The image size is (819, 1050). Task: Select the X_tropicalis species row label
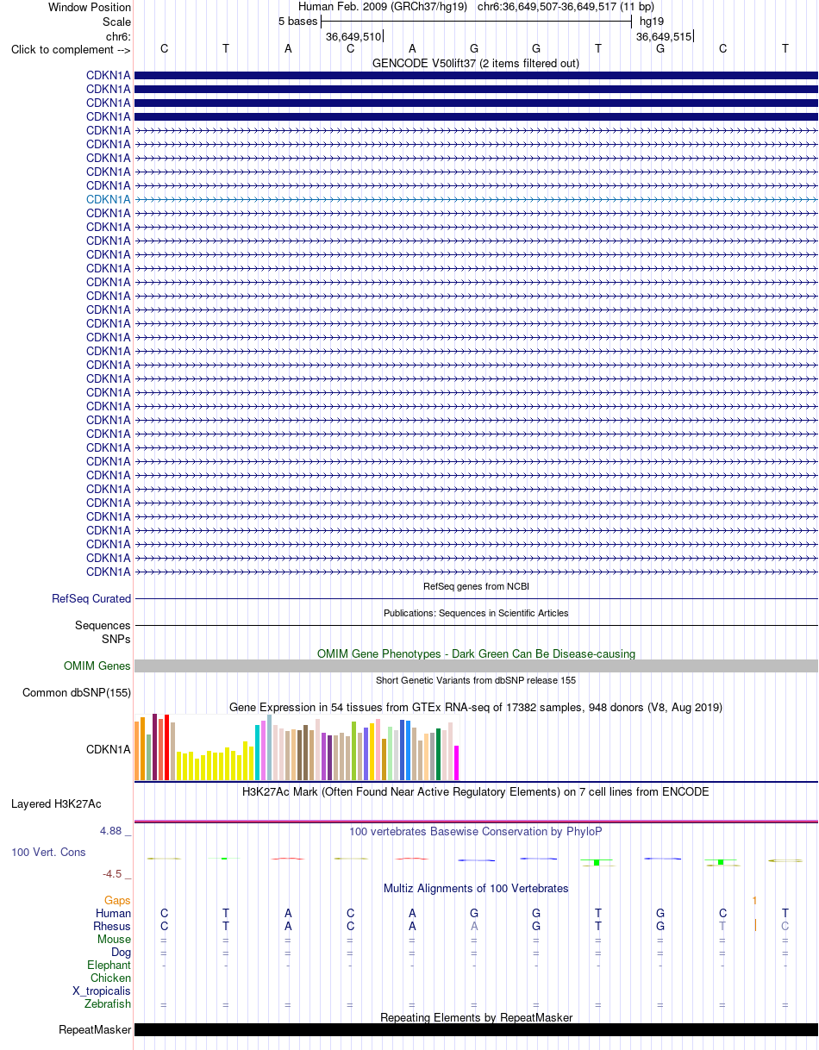click(x=102, y=991)
